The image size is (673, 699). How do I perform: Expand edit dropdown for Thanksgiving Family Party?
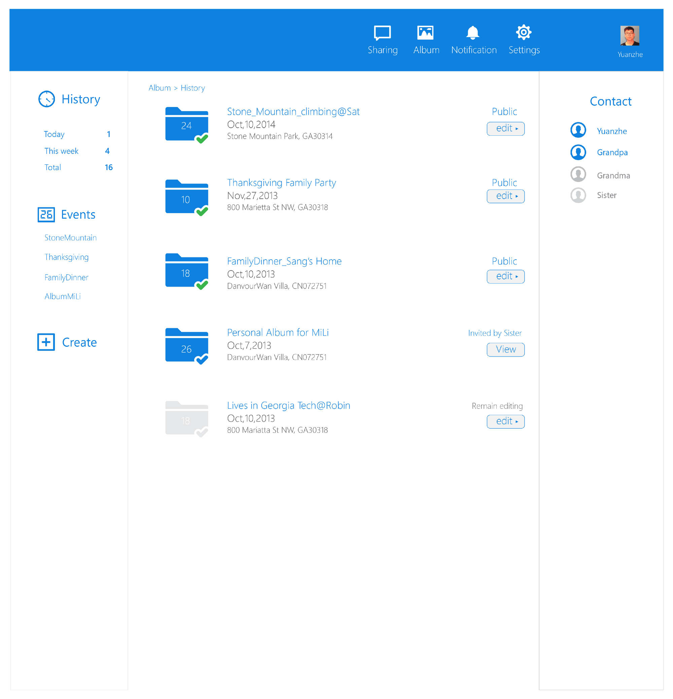[x=505, y=196]
